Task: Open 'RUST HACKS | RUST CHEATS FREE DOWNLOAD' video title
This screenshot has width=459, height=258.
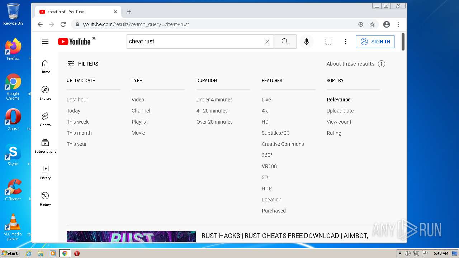Action: pos(285,236)
